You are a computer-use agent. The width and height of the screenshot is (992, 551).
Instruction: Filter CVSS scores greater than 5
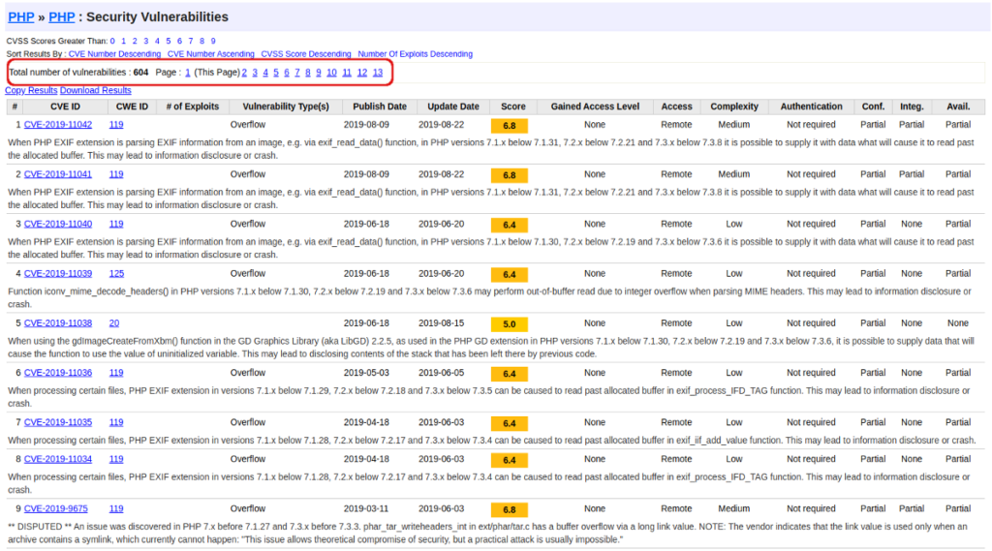coord(169,41)
